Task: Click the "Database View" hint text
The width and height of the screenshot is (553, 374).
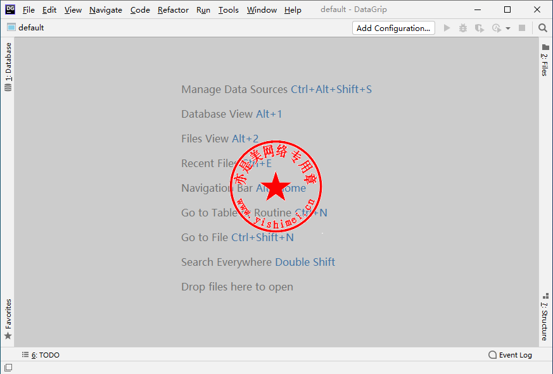Action: (217, 114)
